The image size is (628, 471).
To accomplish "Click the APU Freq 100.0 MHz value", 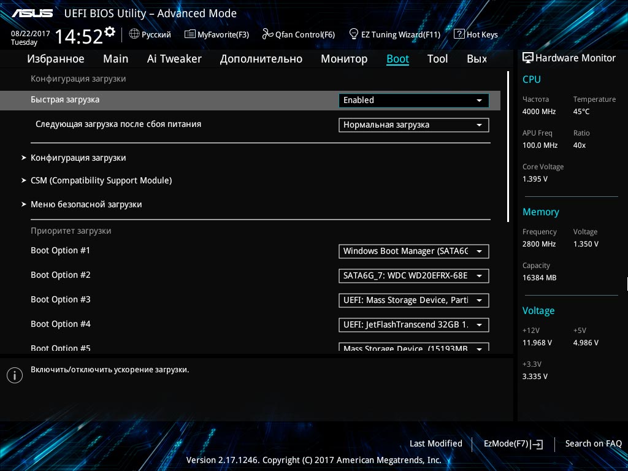I will point(540,145).
